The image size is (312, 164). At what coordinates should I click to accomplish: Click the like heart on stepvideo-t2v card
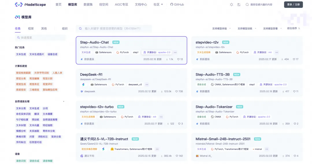coord(294,59)
